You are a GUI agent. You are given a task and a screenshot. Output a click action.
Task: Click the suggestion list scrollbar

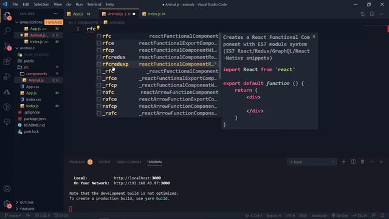[x=219, y=56]
